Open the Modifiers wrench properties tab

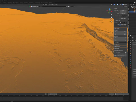tap(130, 56)
